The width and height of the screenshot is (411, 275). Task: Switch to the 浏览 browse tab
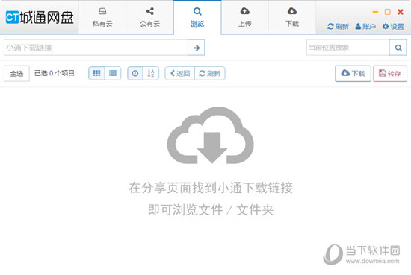point(197,17)
